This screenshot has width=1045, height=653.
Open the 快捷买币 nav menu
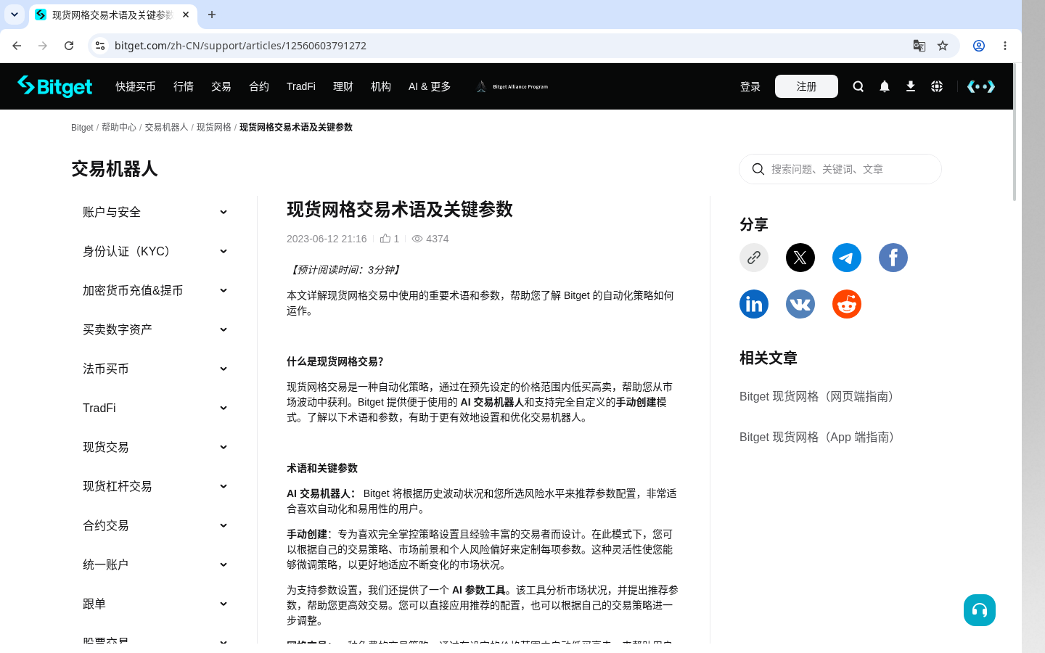[136, 86]
